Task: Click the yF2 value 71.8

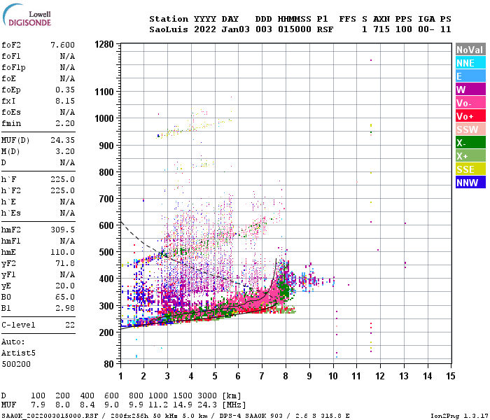Action: [65, 263]
